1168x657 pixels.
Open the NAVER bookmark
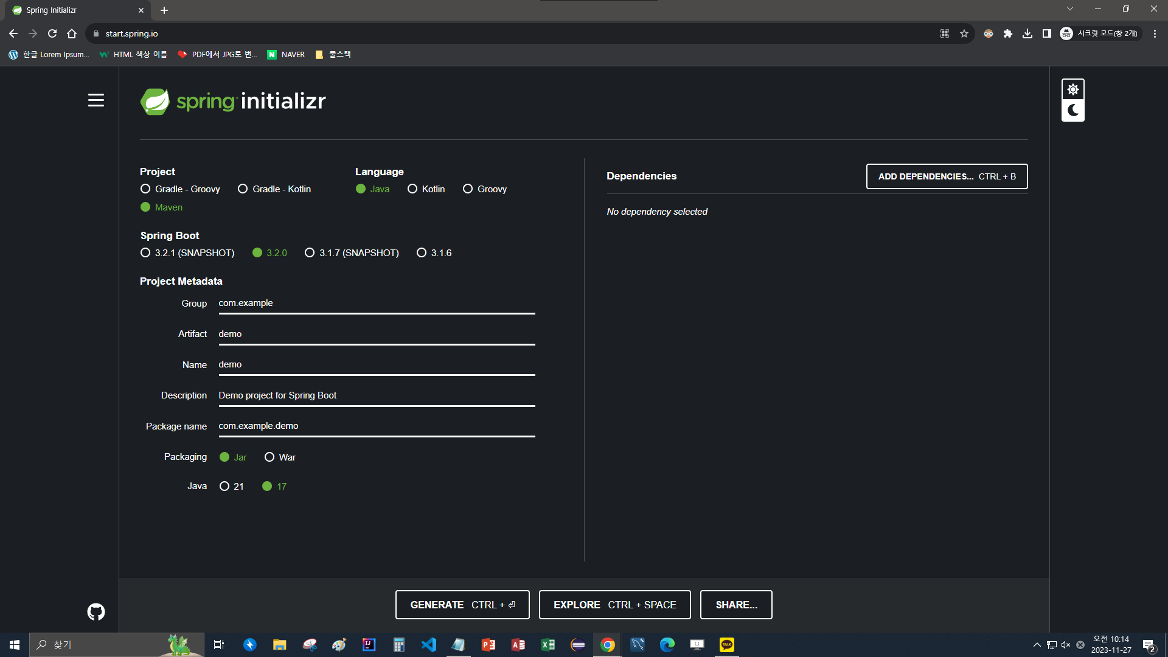[x=286, y=55]
